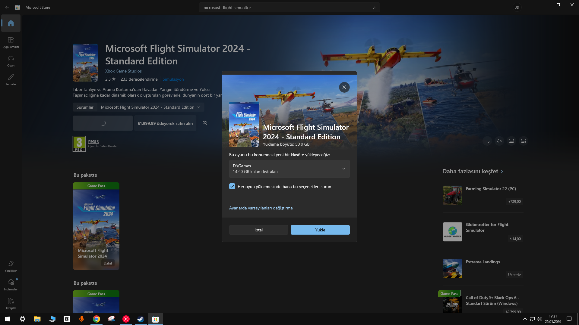The image size is (579, 325).
Task: Open the Simülasyon category link
Action: pos(173,79)
